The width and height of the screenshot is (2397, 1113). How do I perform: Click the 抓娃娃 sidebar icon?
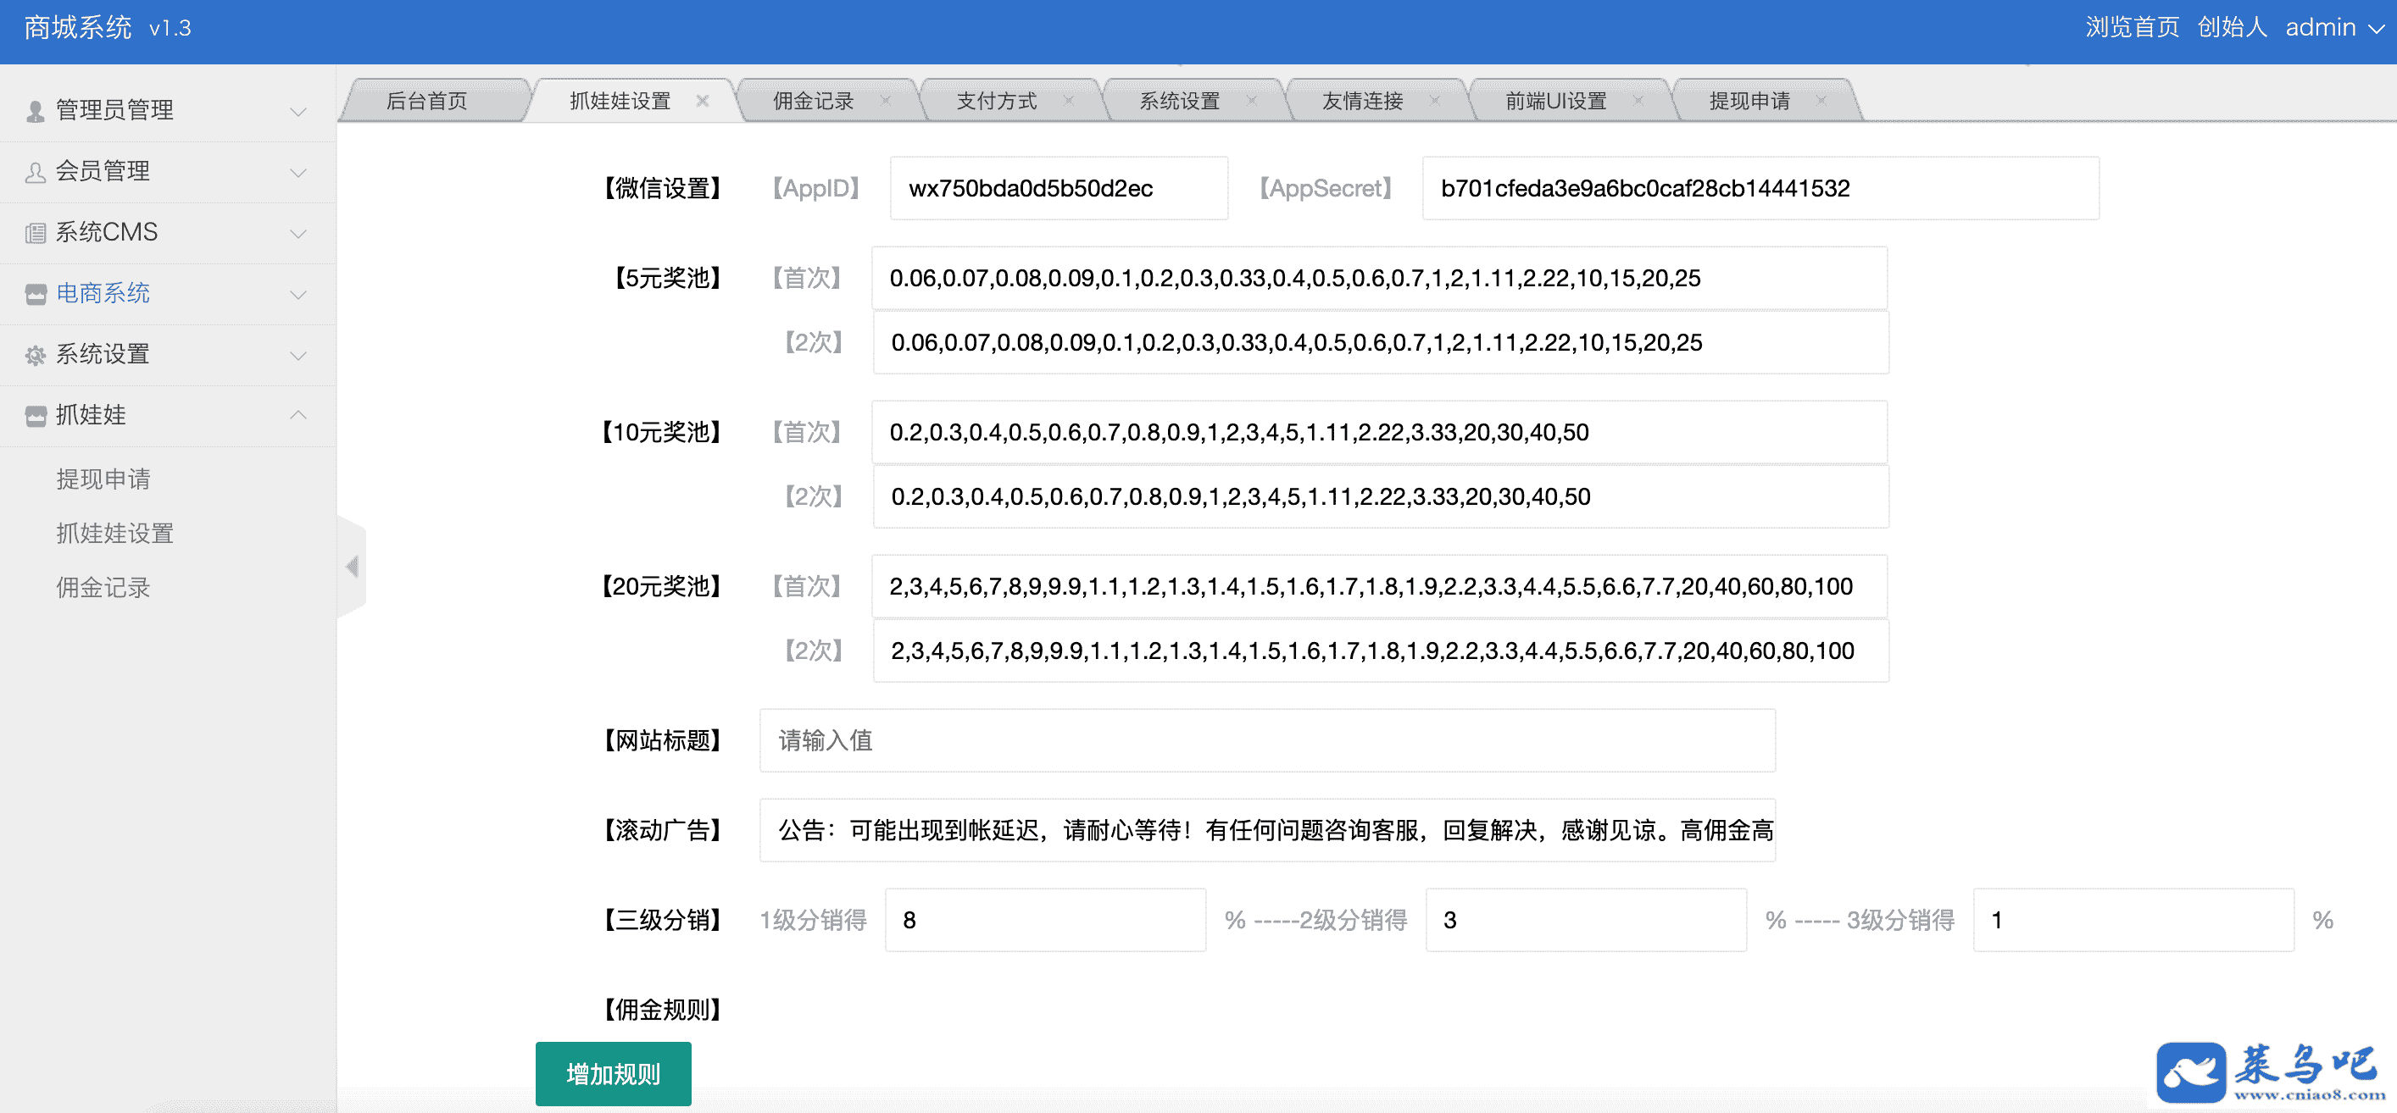[36, 416]
